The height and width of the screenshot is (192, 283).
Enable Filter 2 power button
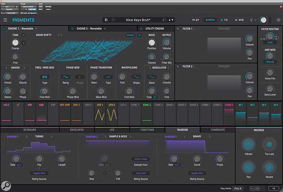[178, 67]
